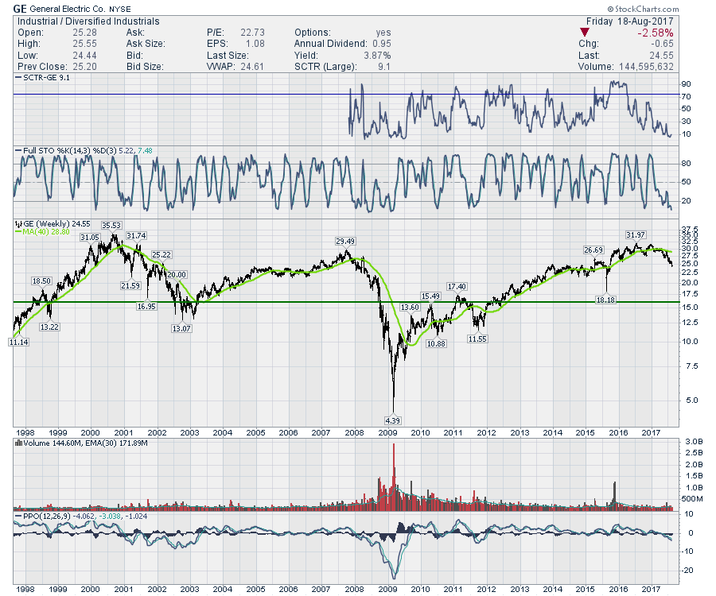
Task: Click the EPS value 1.08
Action: point(255,44)
